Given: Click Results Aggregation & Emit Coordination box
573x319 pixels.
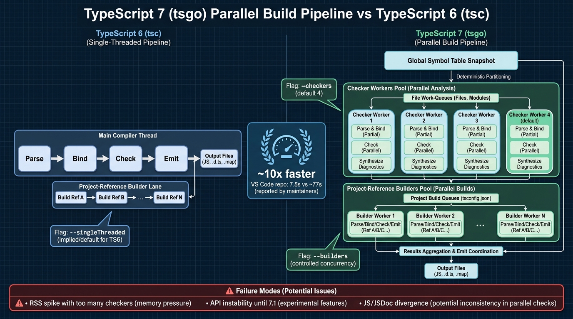Looking at the screenshot, I should pos(451,251).
